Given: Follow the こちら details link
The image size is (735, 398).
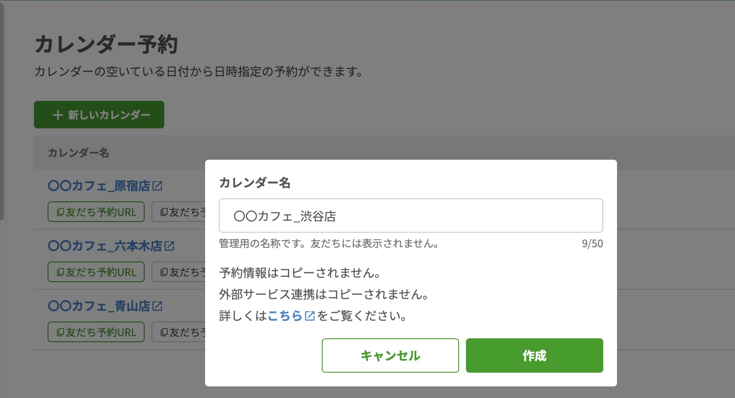Looking at the screenshot, I should click(285, 316).
